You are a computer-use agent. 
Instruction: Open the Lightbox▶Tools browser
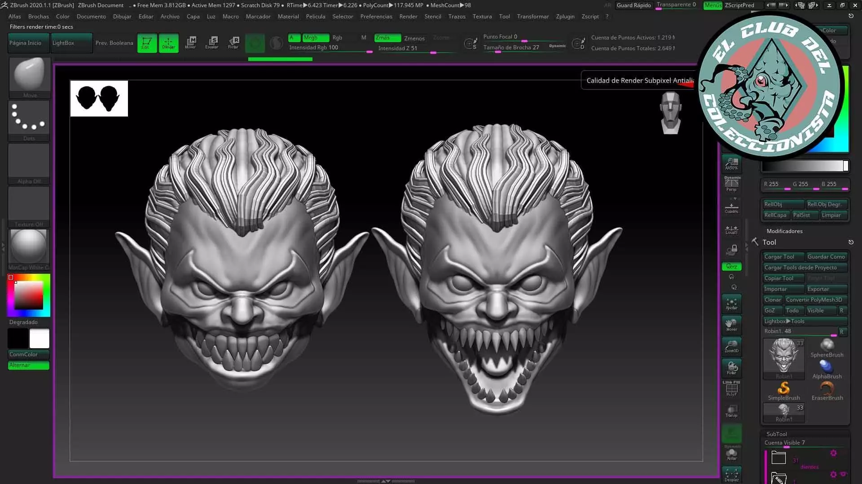(805, 321)
